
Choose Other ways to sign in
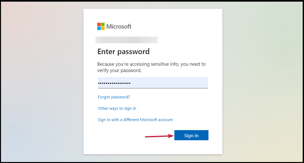tap(117, 108)
